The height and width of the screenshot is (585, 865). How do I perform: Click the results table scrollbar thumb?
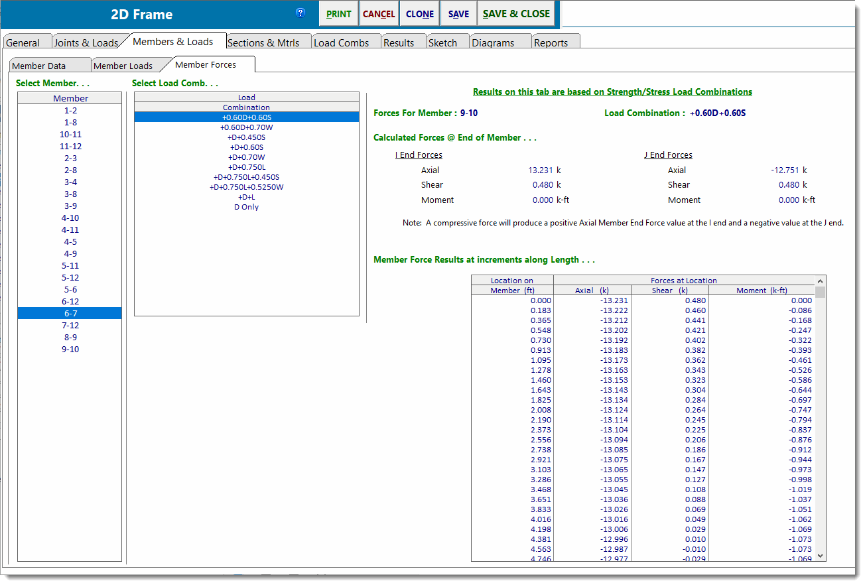click(x=821, y=292)
